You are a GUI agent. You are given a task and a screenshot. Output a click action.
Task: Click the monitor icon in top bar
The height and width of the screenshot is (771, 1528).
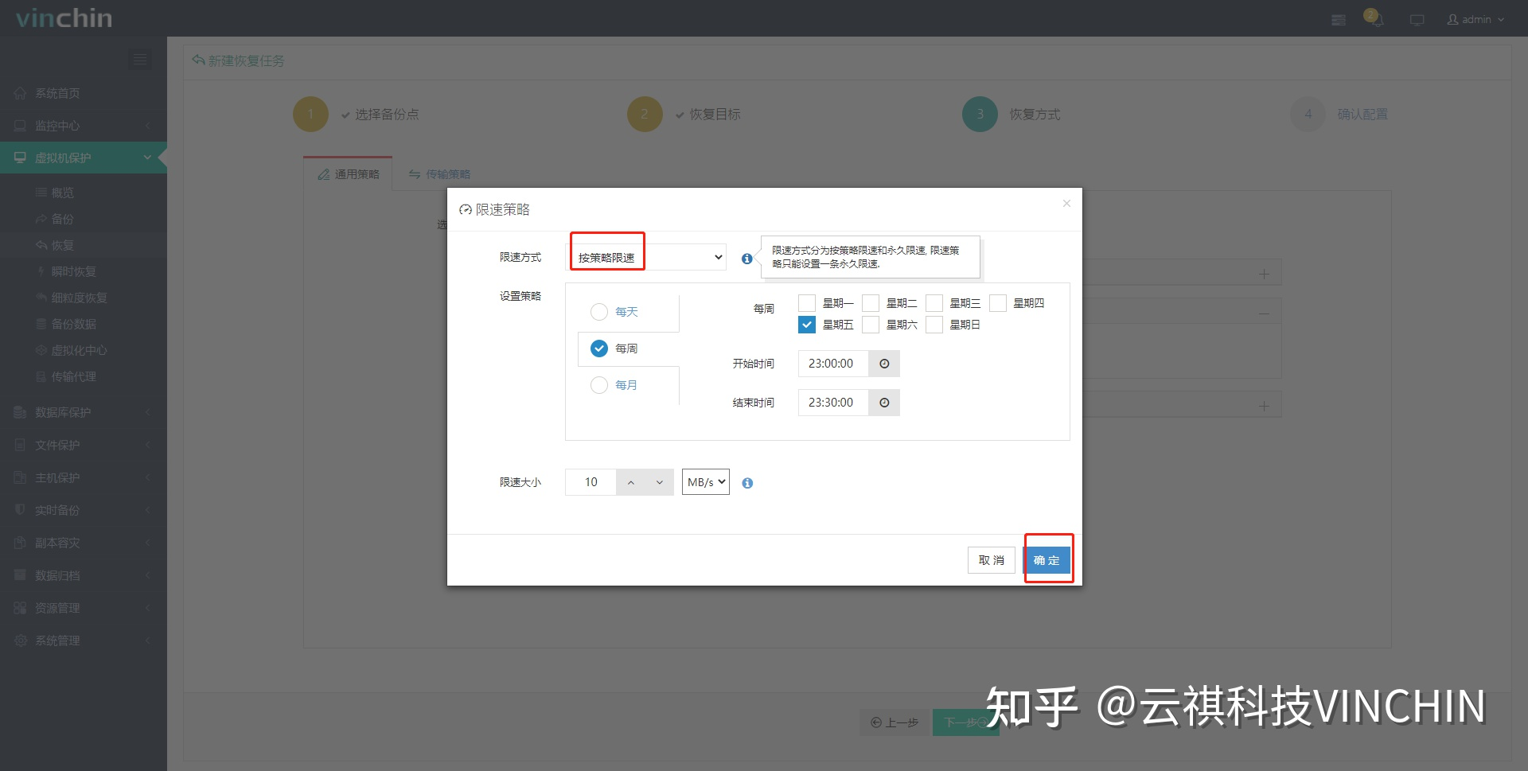tap(1417, 18)
